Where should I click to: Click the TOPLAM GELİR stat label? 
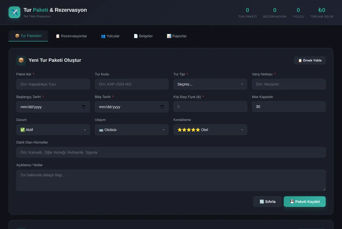[x=322, y=16]
